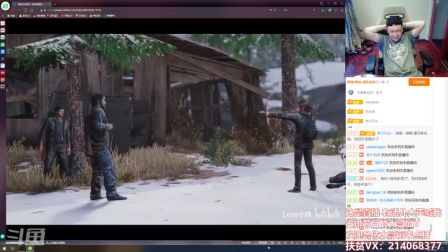Open Windows Task View in the taskbar

[x=12, y=249]
